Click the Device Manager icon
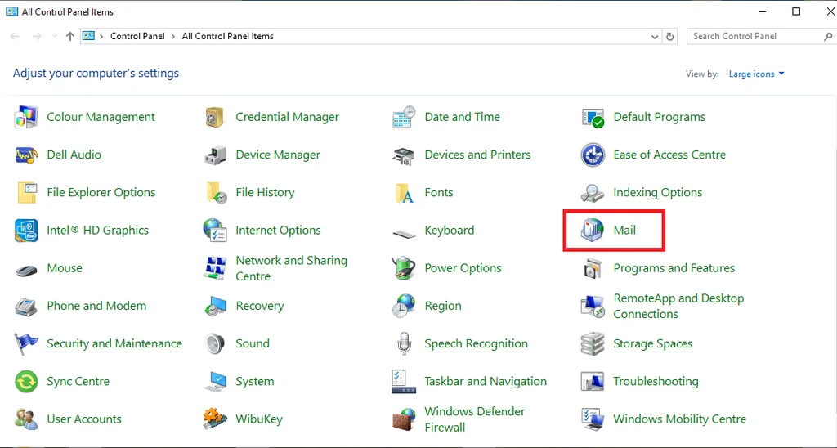837x448 pixels. (215, 155)
